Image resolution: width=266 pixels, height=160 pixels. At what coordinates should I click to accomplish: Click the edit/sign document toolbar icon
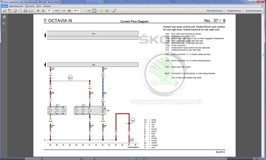point(15,11)
